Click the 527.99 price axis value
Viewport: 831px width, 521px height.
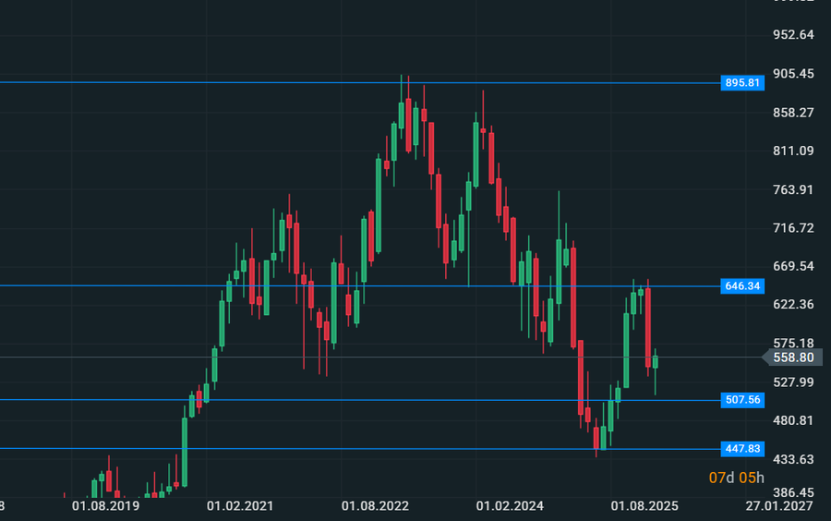793,382
